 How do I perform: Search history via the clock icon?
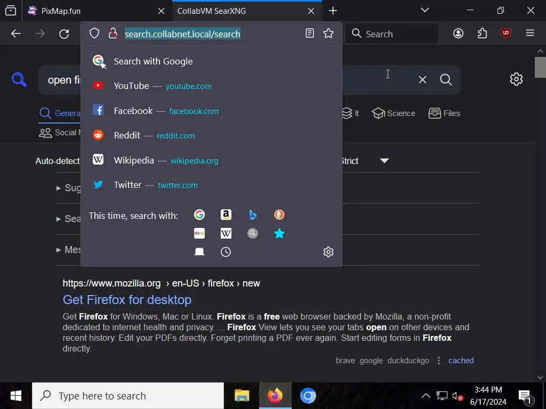[x=226, y=252]
